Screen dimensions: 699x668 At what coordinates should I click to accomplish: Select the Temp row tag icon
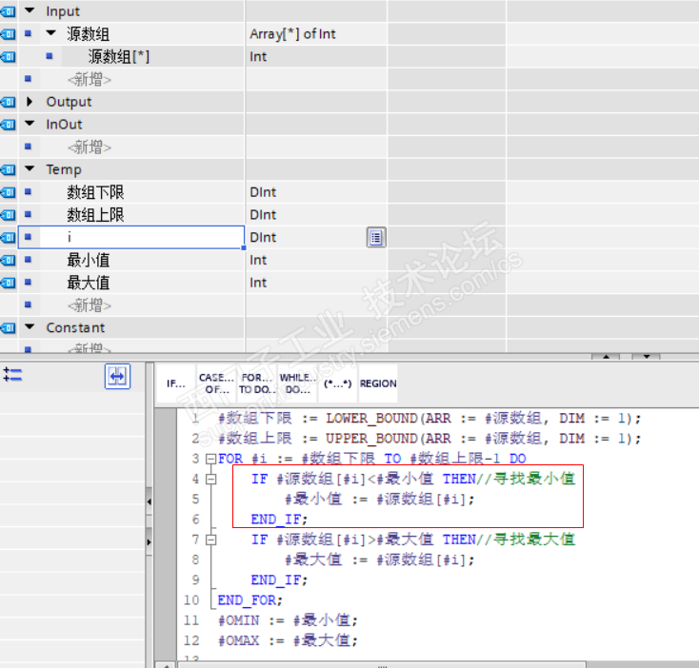[x=8, y=169]
